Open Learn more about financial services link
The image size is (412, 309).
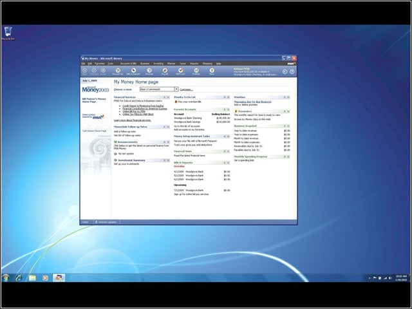pyautogui.click(x=133, y=120)
